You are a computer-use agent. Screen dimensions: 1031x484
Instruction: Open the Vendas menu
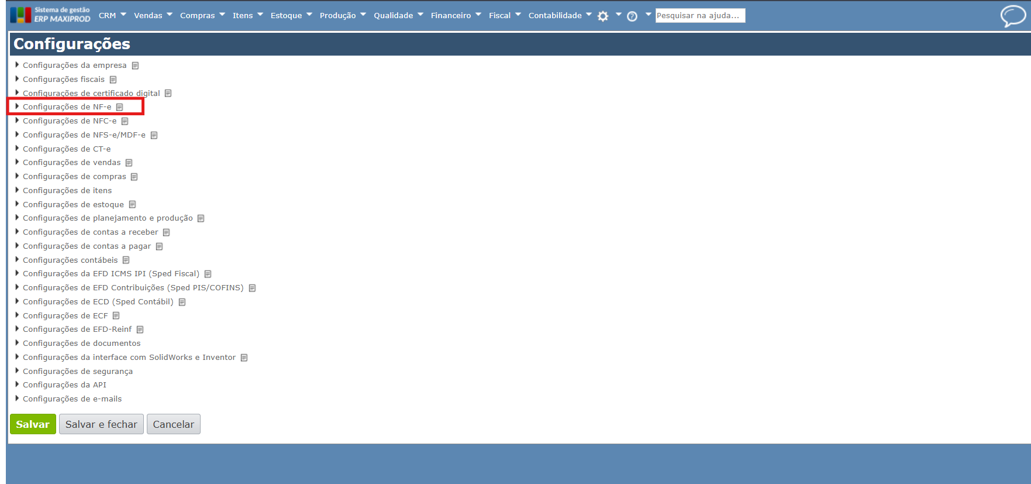[153, 16]
